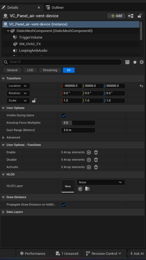The image size is (146, 260).
Task: Close the Details tab
Action: pyautogui.click(x=39, y=8)
